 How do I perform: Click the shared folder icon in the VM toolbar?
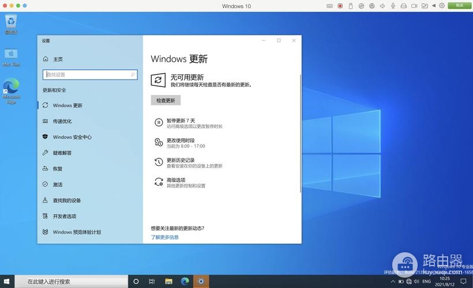pyautogui.click(x=425, y=6)
